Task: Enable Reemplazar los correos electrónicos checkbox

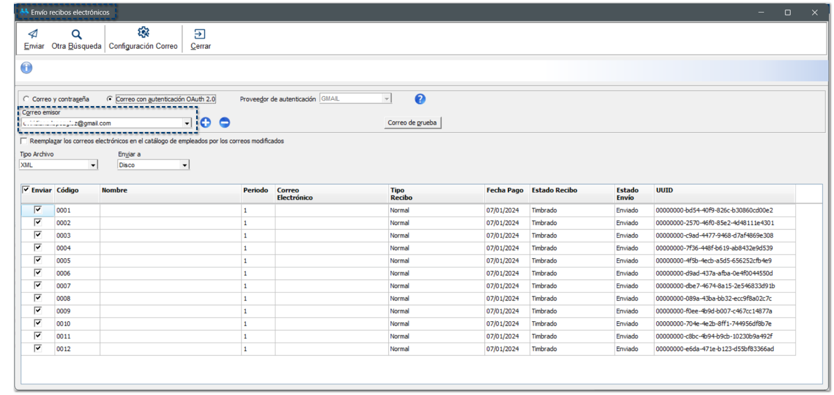Action: [x=23, y=141]
